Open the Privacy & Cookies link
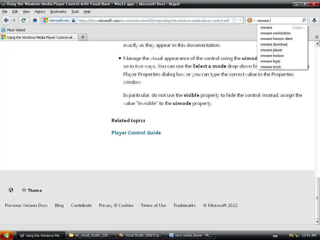 [x=116, y=205]
